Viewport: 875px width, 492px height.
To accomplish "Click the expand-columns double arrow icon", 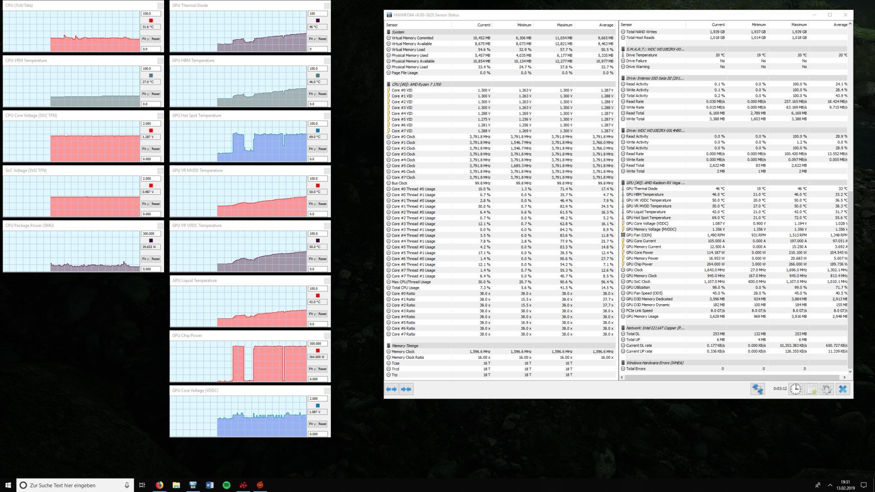I will (391, 389).
